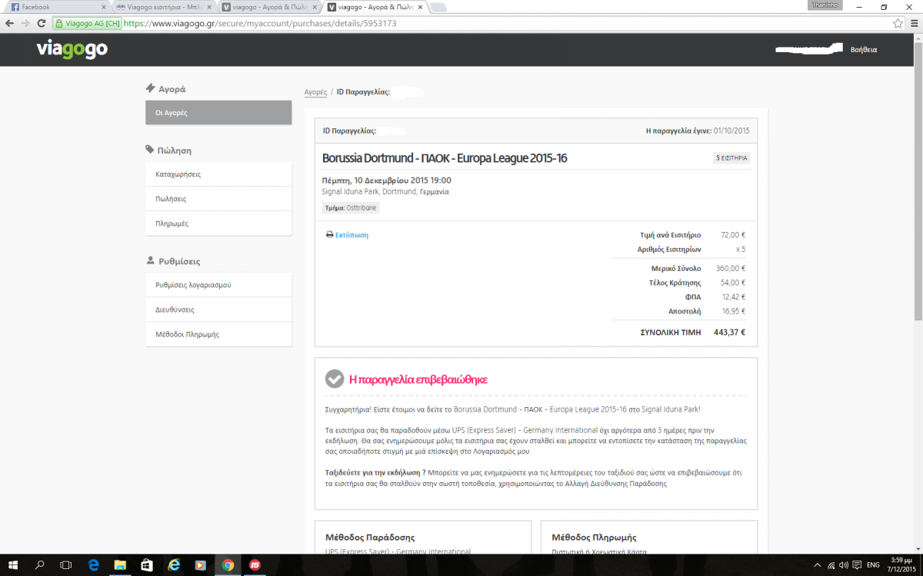Open the red 15 app on the taskbar
This screenshot has width=923, height=576.
[x=255, y=565]
